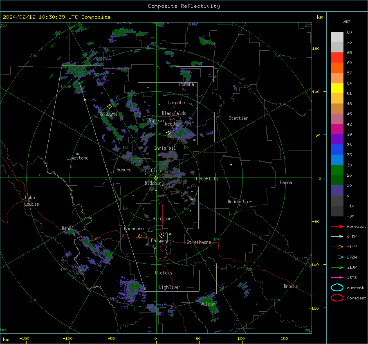The image size is (368, 344).
Task: Click the 18TS legend label
Action: 352,278
